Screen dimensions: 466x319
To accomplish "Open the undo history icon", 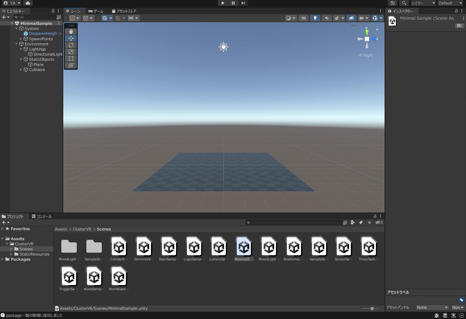I will 393,3.
